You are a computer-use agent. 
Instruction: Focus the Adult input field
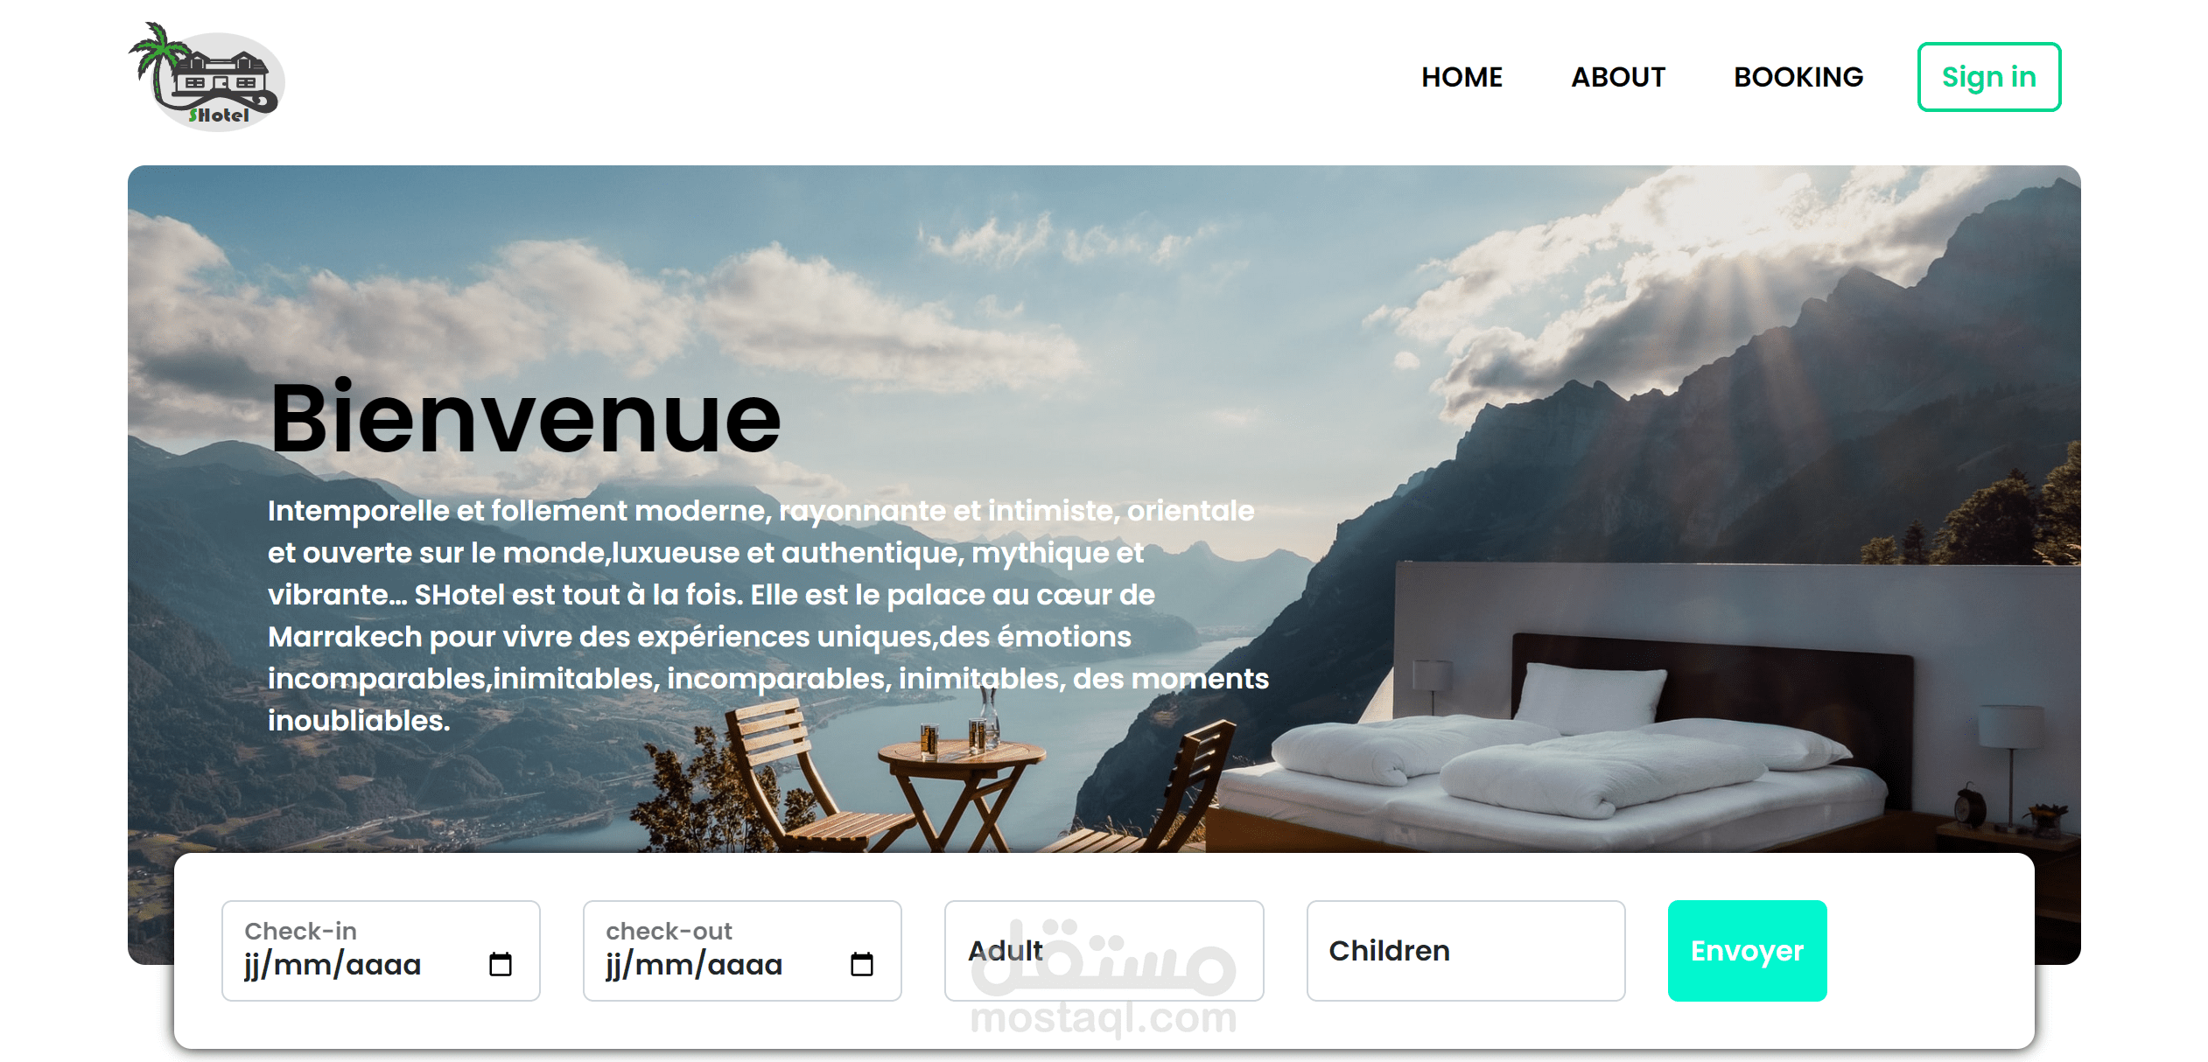click(1104, 951)
